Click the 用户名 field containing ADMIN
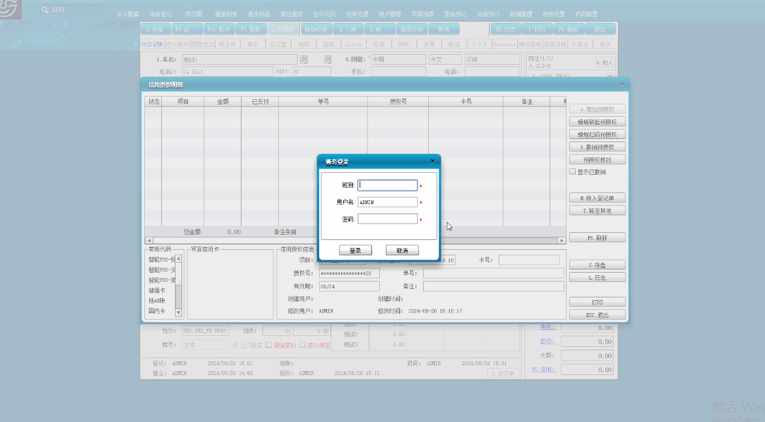 click(387, 202)
